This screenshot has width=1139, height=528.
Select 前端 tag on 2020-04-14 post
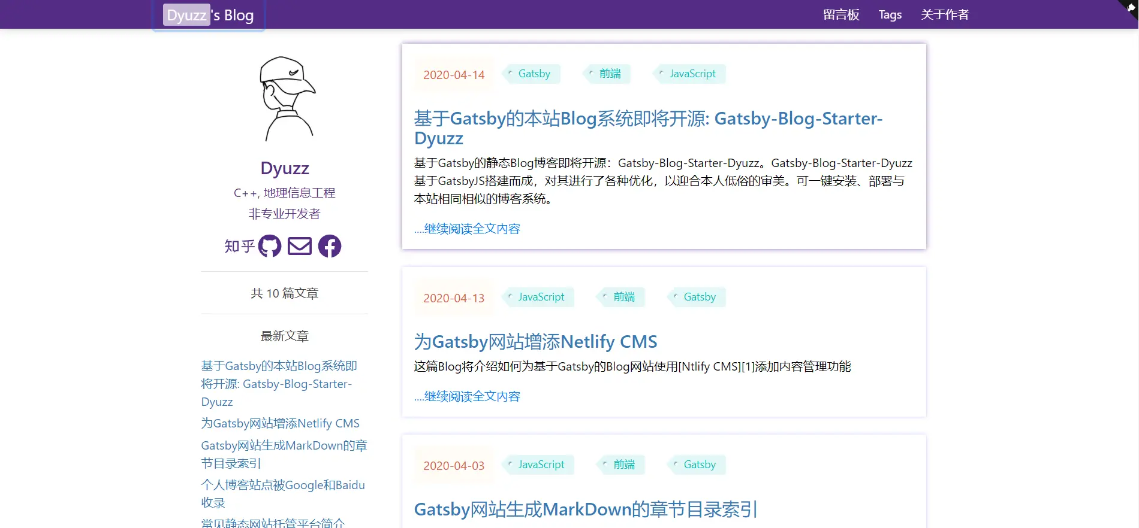607,74
